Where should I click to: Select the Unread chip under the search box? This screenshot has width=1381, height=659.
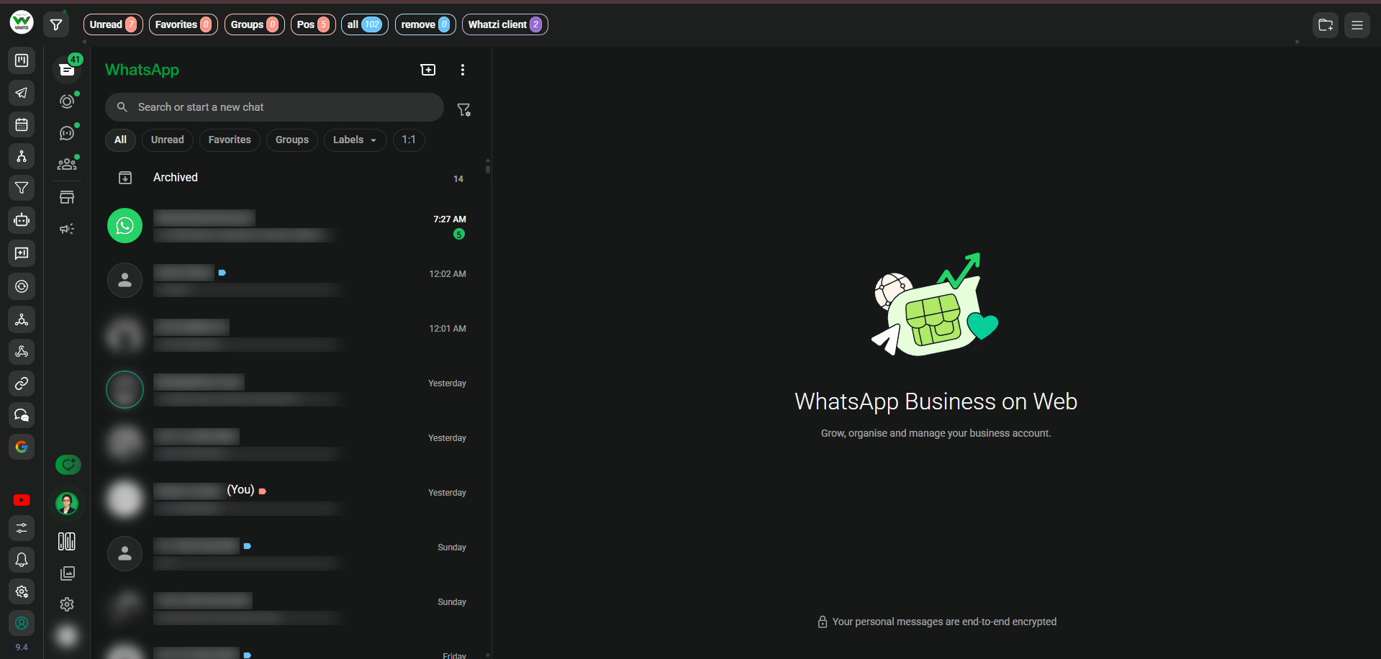click(x=168, y=140)
